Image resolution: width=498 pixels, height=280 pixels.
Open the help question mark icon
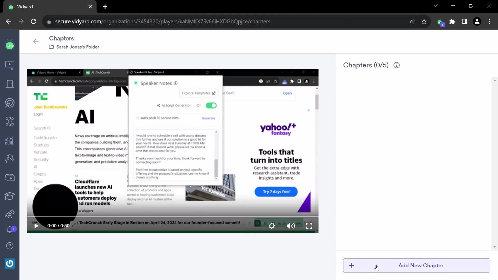[x=10, y=246]
